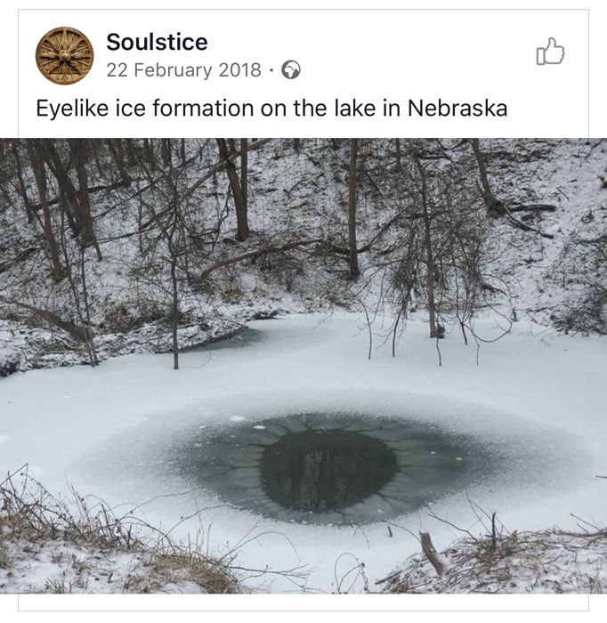Click the word Eyelike in the caption
The width and height of the screenshot is (607, 623).
[x=72, y=108]
